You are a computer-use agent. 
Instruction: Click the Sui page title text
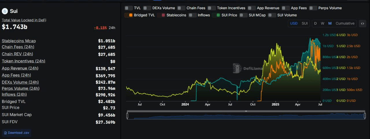point(14,11)
